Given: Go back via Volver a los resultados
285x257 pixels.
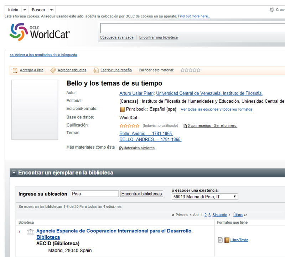Looking at the screenshot, I should 43,55.
